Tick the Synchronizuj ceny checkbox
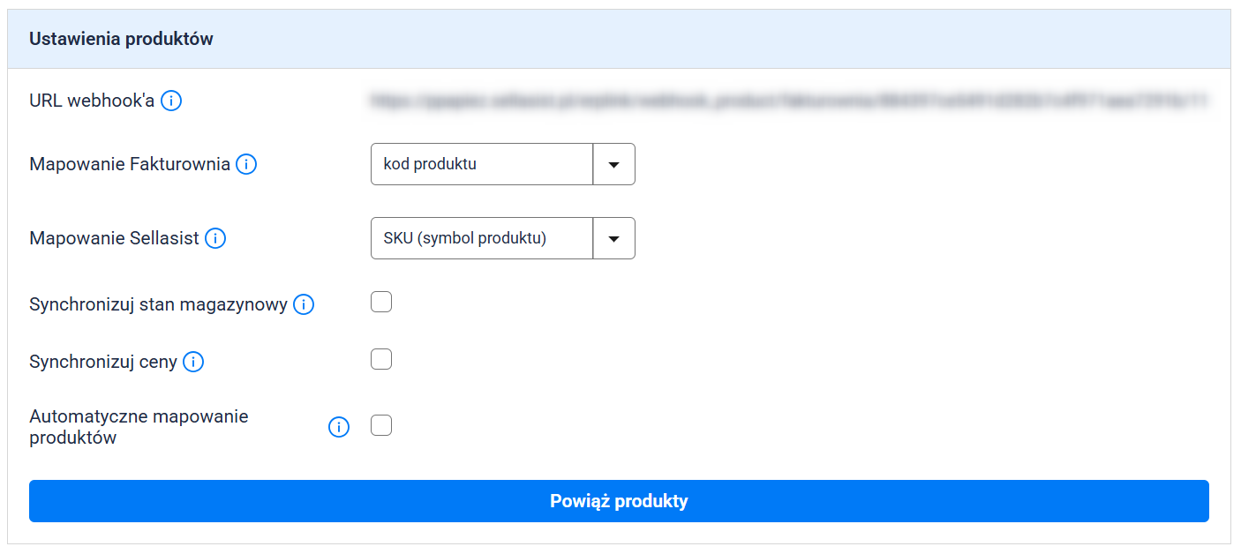Image resolution: width=1241 pixels, height=554 pixels. click(381, 359)
